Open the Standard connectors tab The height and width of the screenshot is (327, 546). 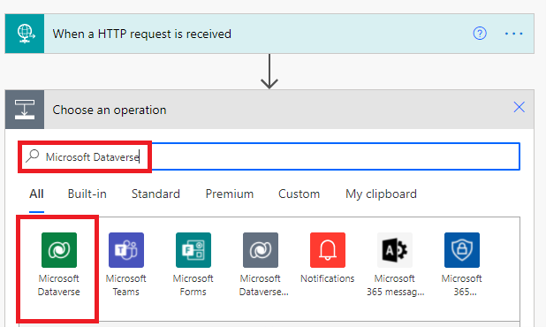coord(155,194)
